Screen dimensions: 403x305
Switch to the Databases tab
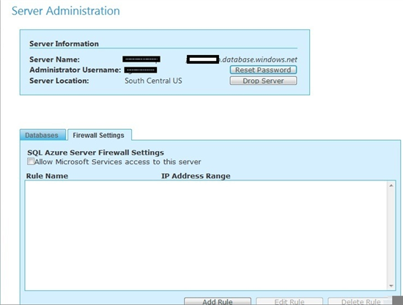click(42, 135)
